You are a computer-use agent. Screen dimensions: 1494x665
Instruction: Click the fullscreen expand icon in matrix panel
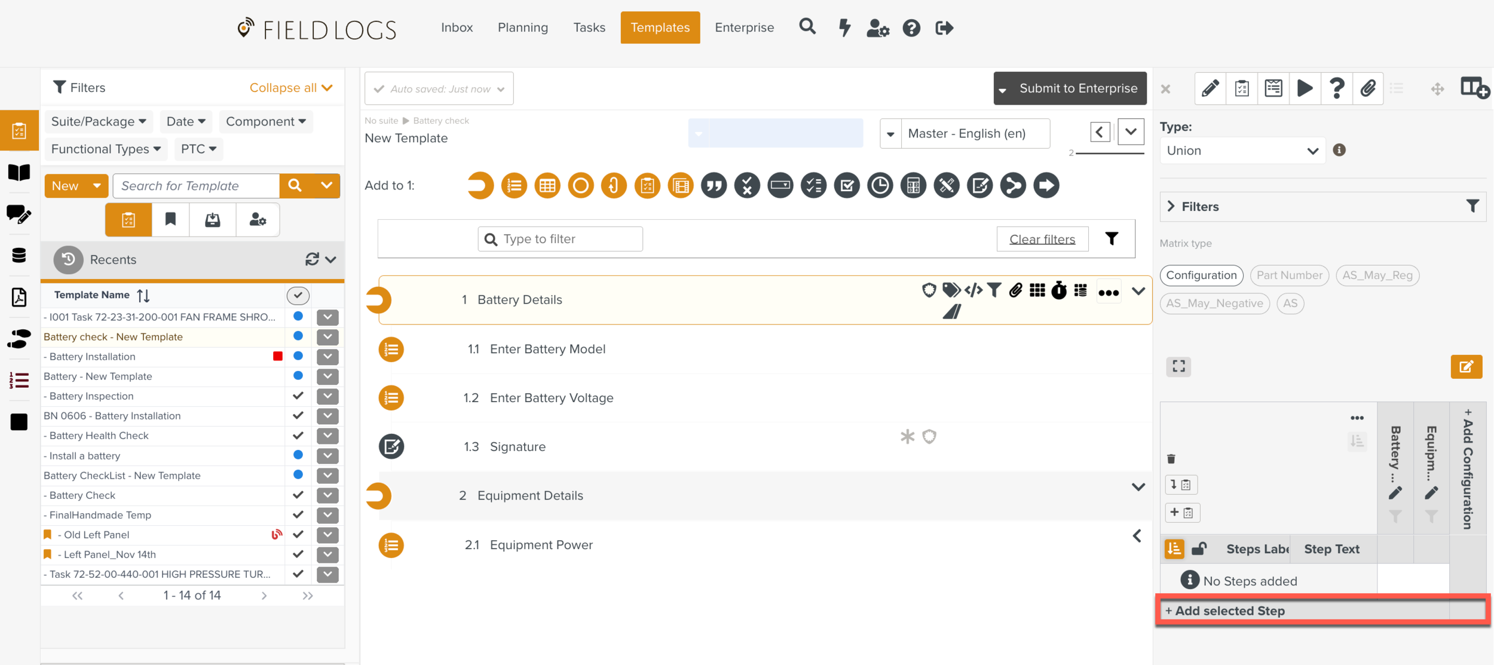pyautogui.click(x=1178, y=366)
